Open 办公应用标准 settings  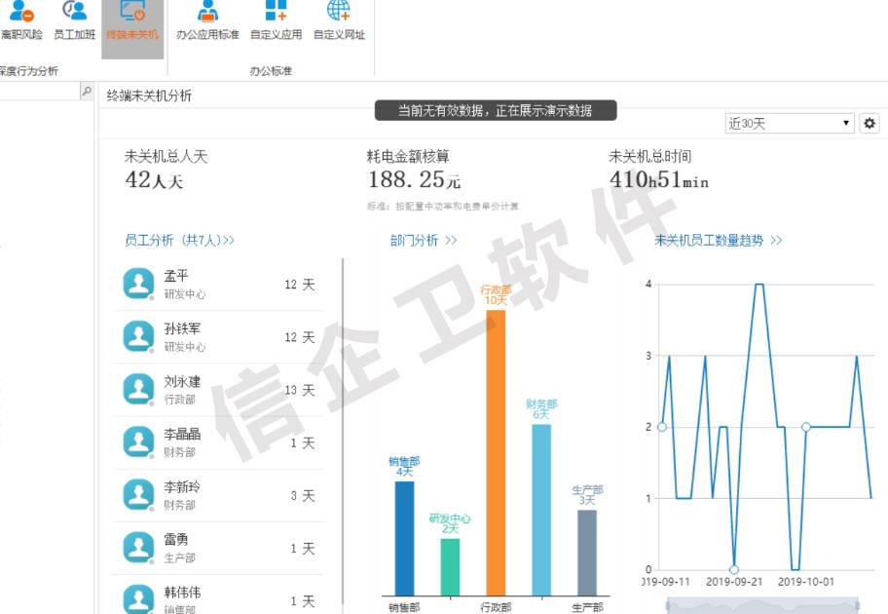click(207, 19)
